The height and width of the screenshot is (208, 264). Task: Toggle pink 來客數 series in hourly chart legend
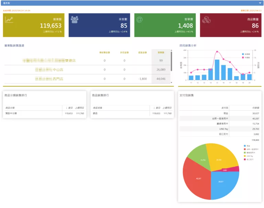[x=243, y=57]
